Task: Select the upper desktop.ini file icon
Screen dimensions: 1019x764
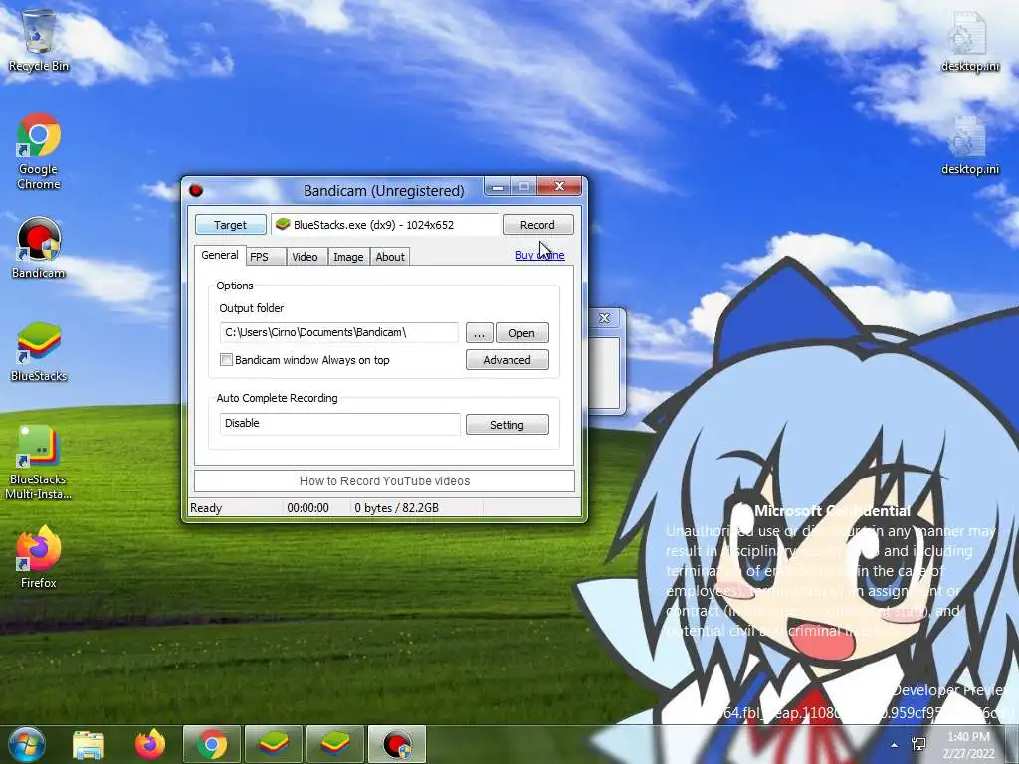Action: point(969,42)
